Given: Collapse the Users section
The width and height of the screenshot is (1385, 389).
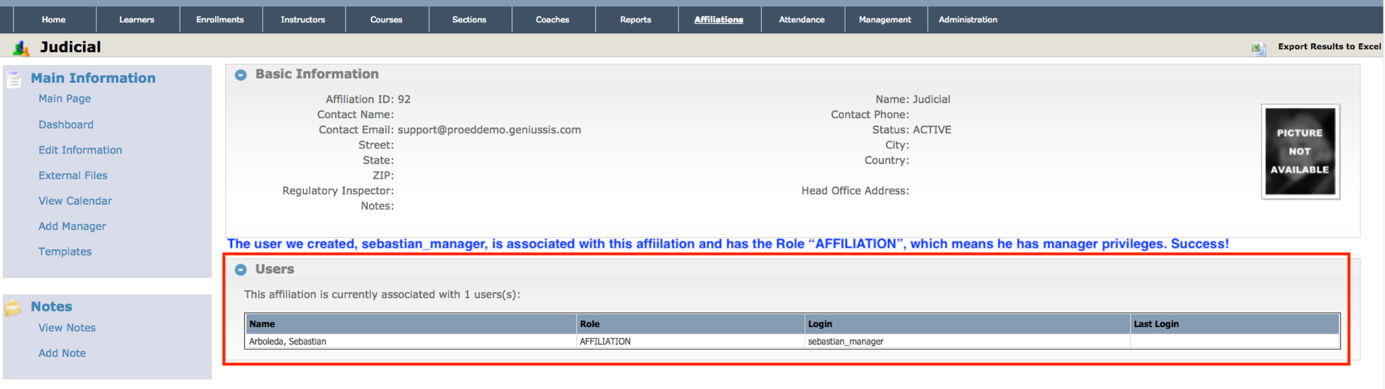Looking at the screenshot, I should point(240,270).
